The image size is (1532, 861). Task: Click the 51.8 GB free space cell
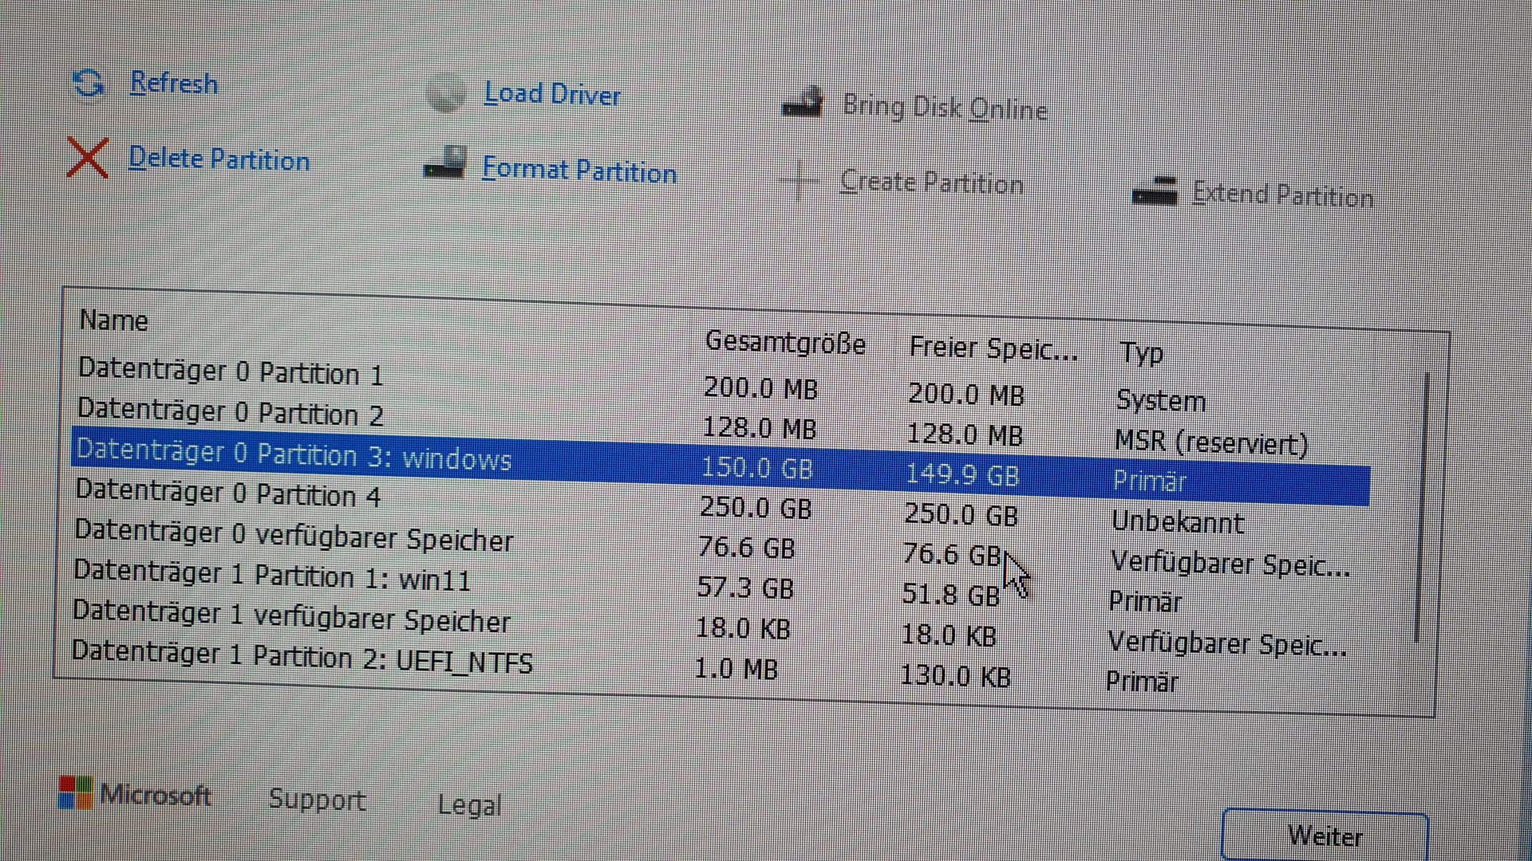pos(950,594)
